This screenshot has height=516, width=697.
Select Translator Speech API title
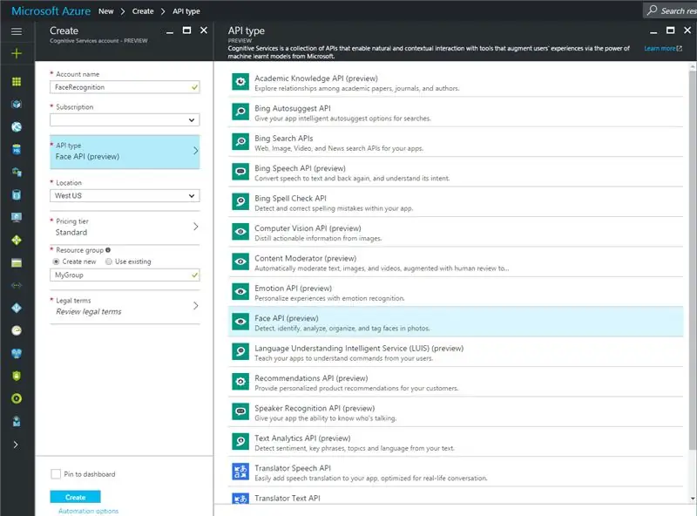pos(293,468)
